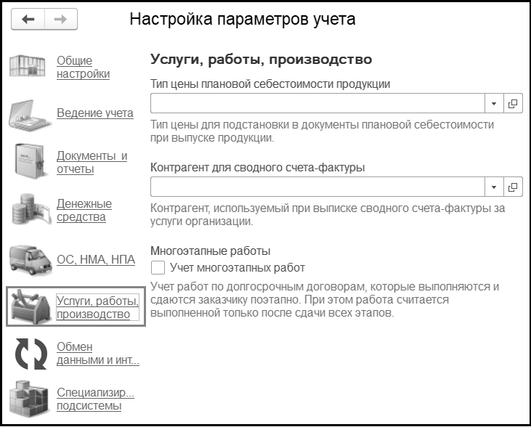Go forward with the right arrow button
Image resolution: width=531 pixels, height=427 pixels.
61,20
